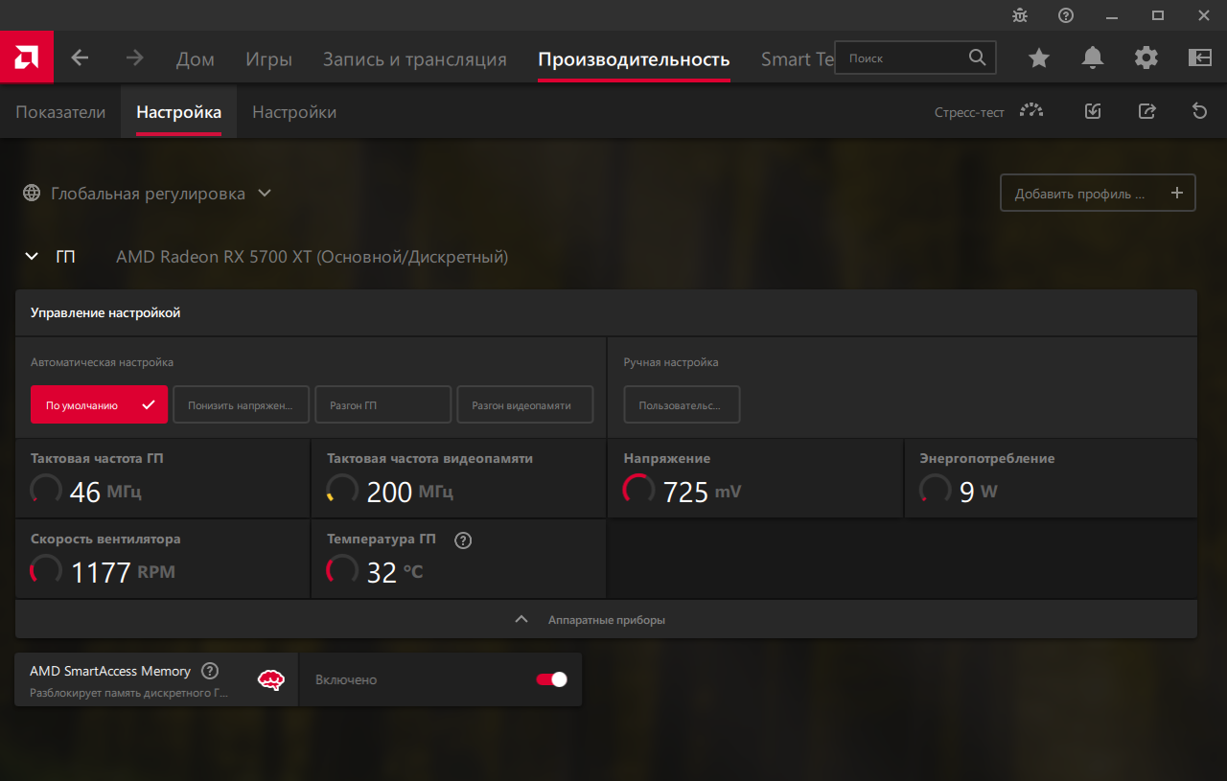Select the Пользовательский manual tuning option
Viewport: 1227px width, 781px height.
(682, 404)
